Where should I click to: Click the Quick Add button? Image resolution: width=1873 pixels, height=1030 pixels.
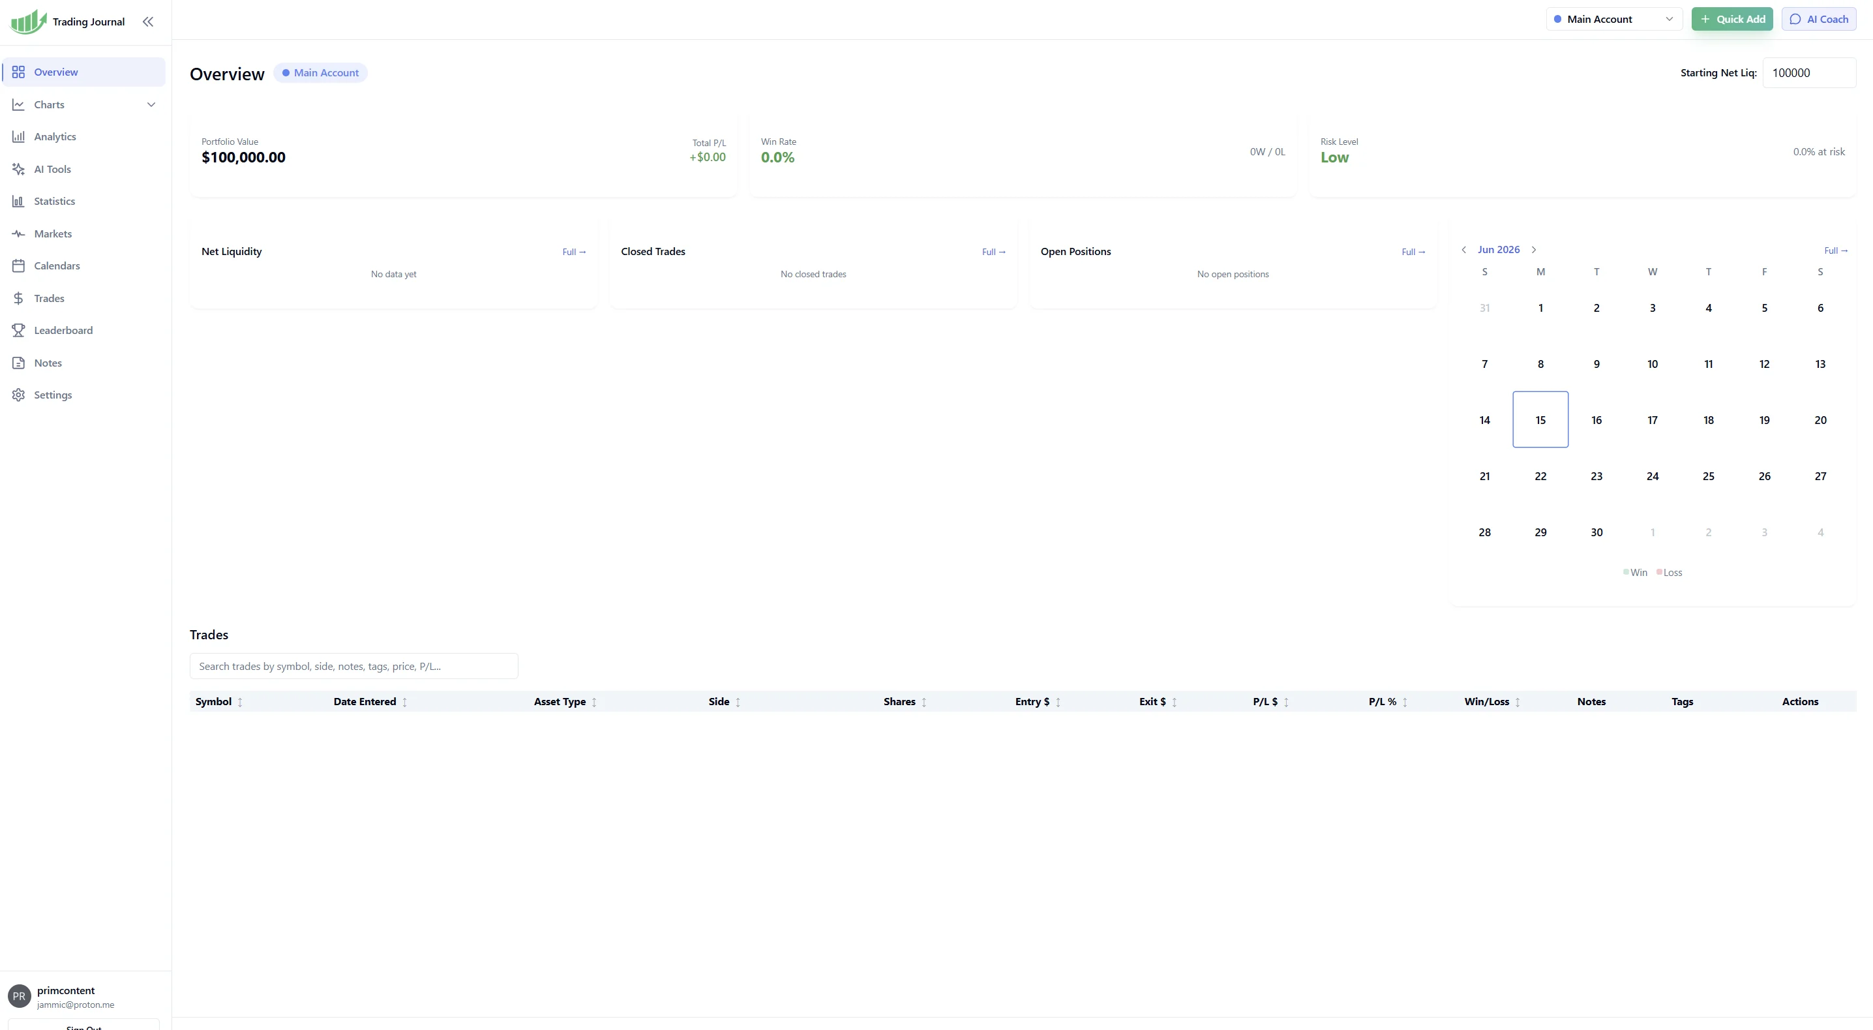coord(1732,20)
